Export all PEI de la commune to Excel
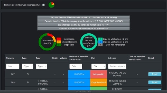Screen dimensions: 167x93 pos(83,29)
